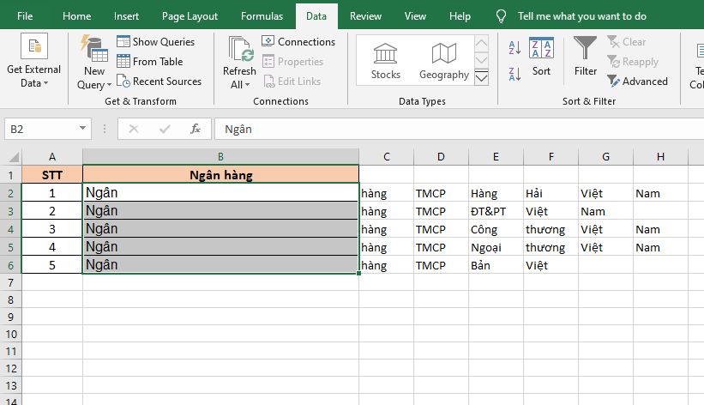Screen dimensions: 704x405
Task: Open the Refresh All dropdown
Action: [239, 85]
